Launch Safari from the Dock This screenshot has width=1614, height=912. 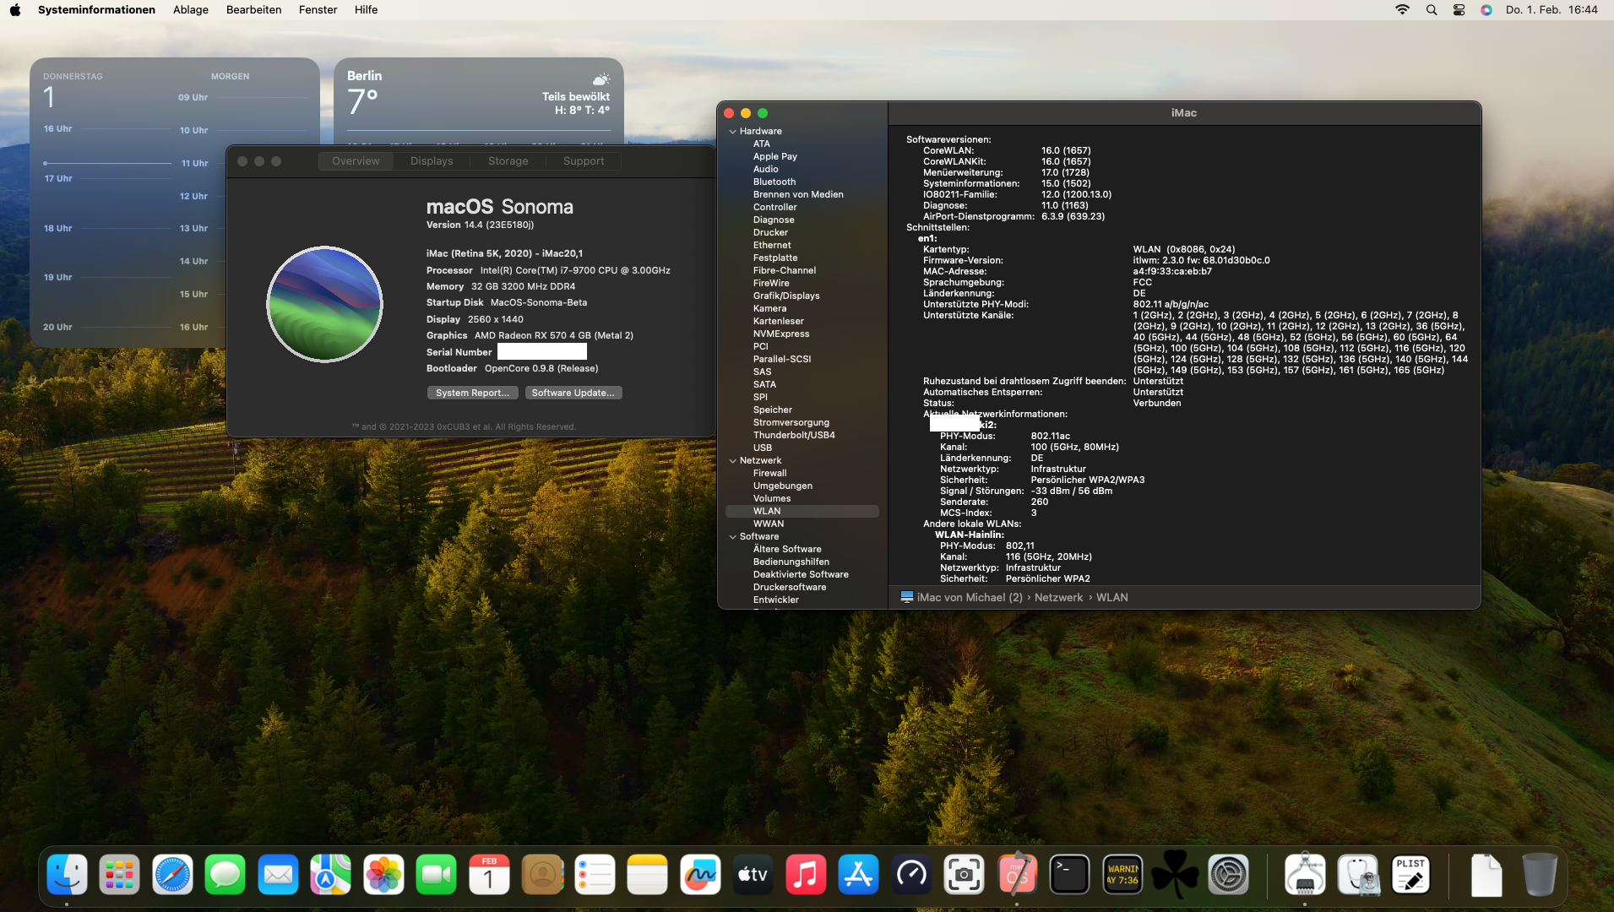coord(172,876)
